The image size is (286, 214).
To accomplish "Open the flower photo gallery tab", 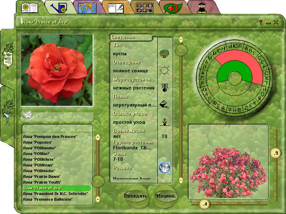I will click(144, 8).
